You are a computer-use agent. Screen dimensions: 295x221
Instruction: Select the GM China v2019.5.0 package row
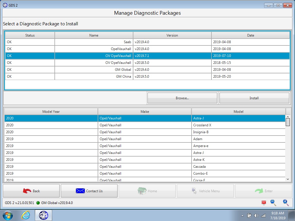(x=147, y=77)
